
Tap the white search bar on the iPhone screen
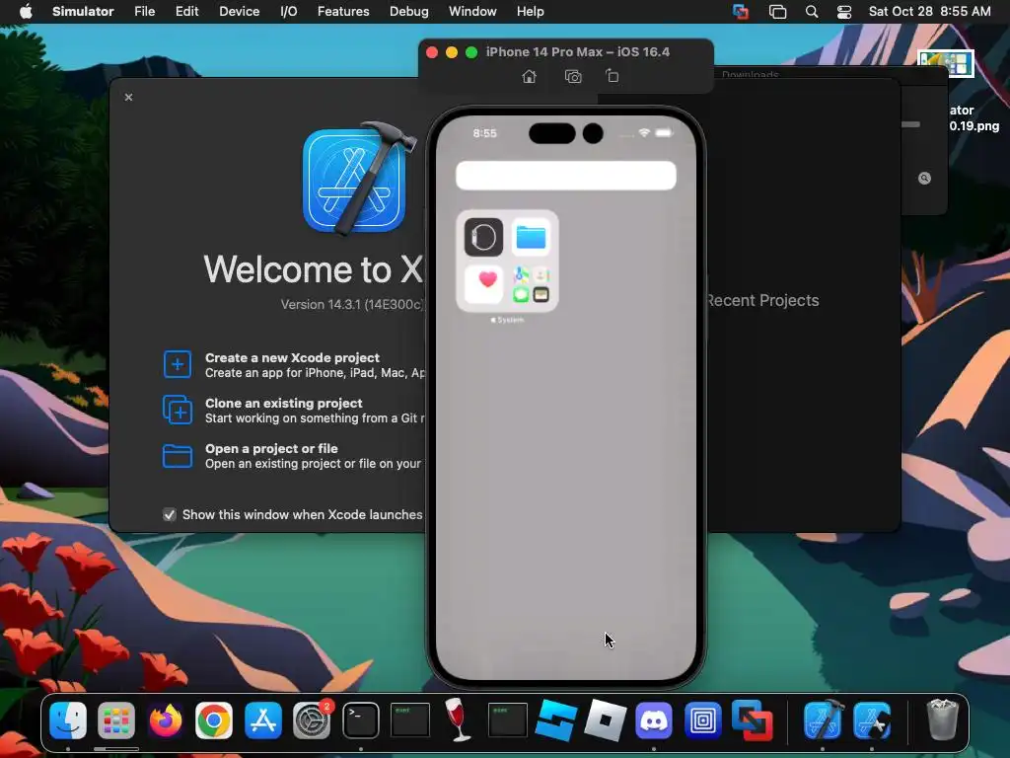pos(565,176)
